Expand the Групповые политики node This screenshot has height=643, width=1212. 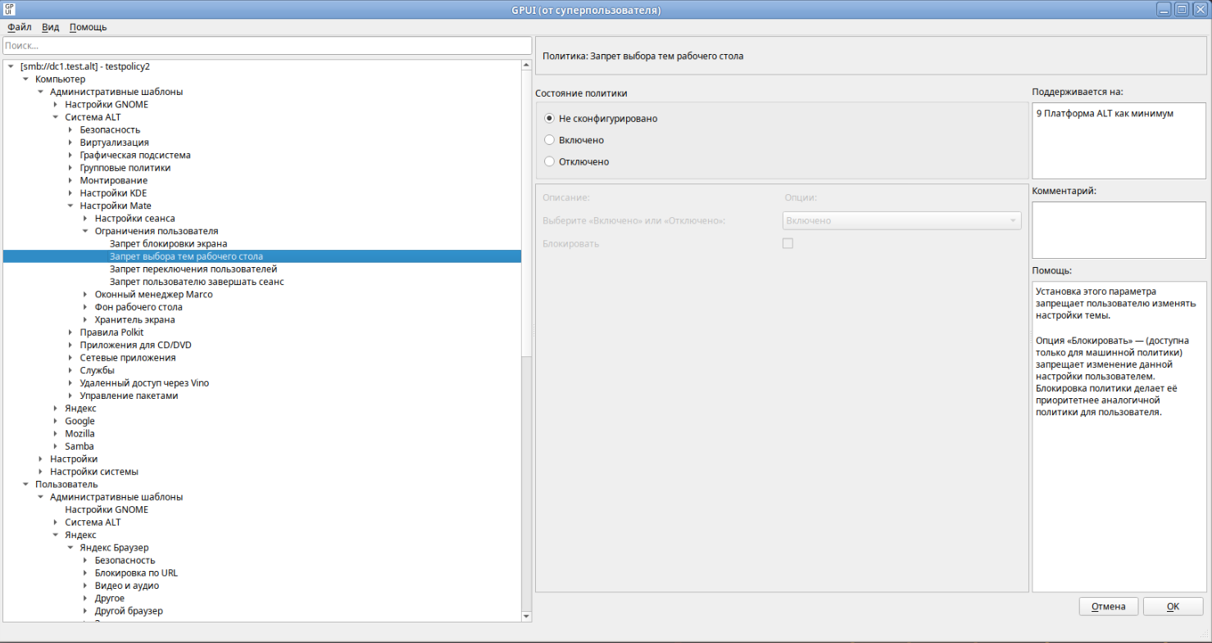tap(70, 168)
